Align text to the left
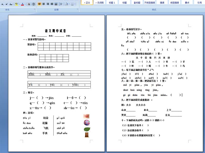 39,4
